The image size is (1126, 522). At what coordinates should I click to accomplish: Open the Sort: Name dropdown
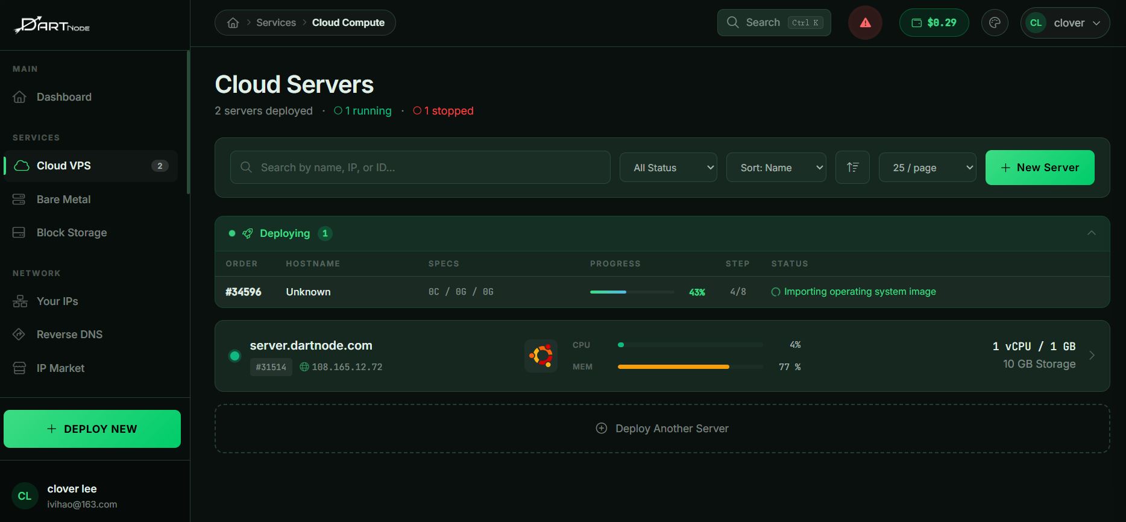click(x=776, y=168)
